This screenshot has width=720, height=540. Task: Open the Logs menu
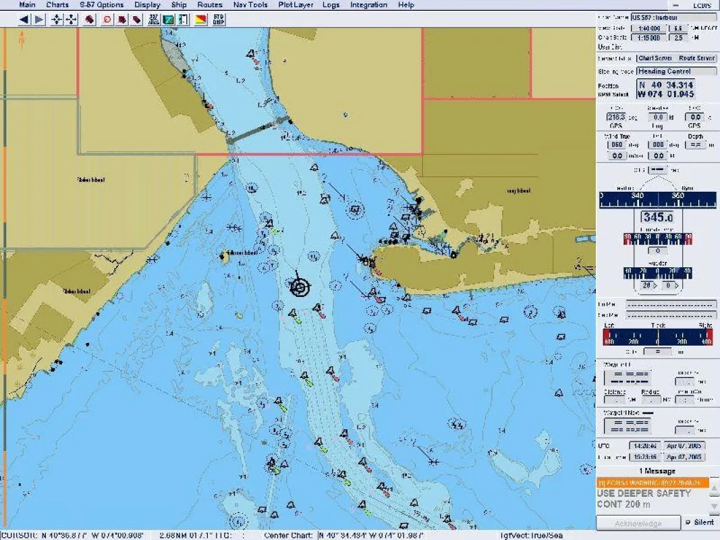point(331,5)
